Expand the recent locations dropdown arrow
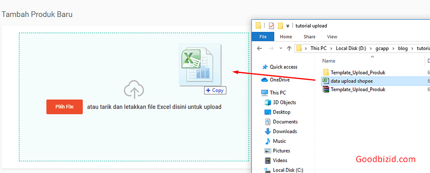This screenshot has width=430, height=173. (x=281, y=48)
